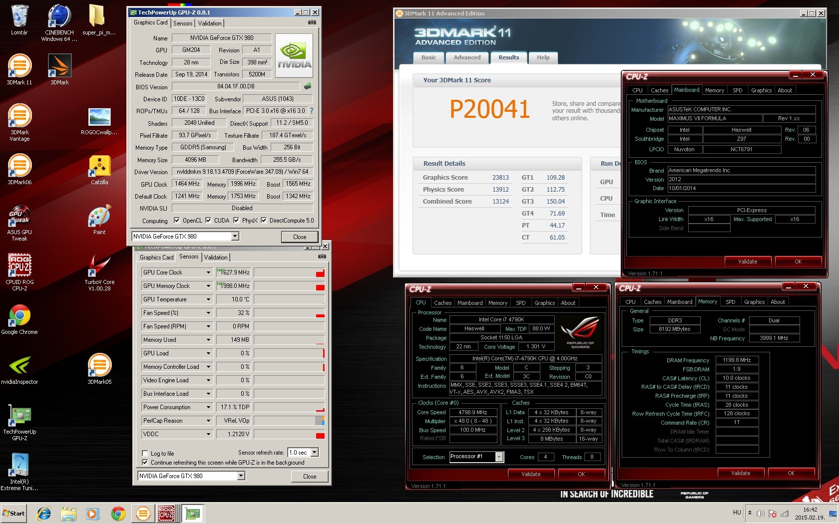Click Validate in CPU-Z Mainboard window
Image resolution: width=839 pixels, height=524 pixels.
click(x=748, y=262)
